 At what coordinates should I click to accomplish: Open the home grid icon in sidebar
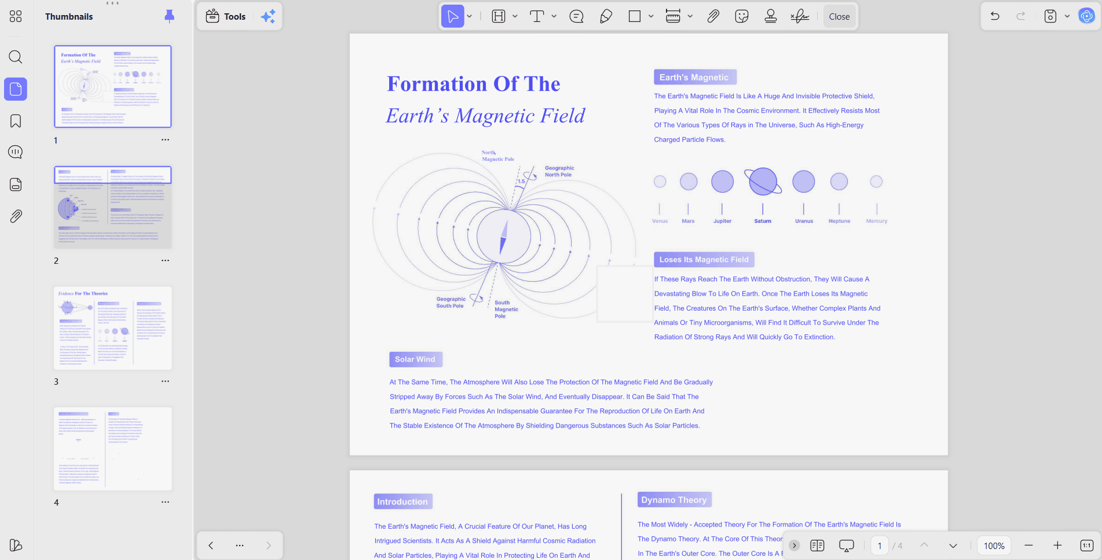coord(16,16)
